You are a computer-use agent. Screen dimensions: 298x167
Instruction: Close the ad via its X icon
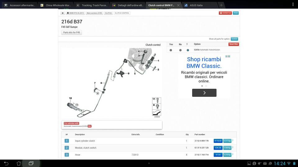[x=229, y=56]
